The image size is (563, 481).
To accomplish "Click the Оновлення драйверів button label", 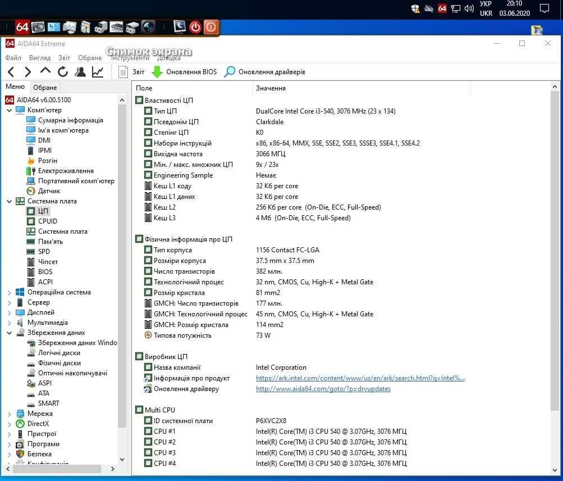I will [x=272, y=72].
